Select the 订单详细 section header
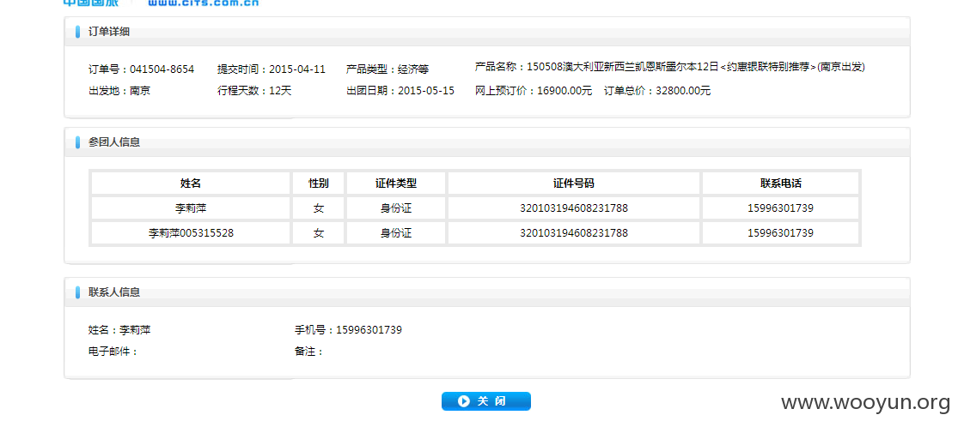This screenshot has width=958, height=427. [109, 32]
